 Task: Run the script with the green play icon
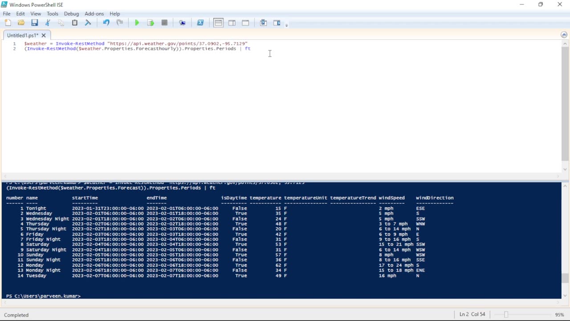tap(137, 23)
